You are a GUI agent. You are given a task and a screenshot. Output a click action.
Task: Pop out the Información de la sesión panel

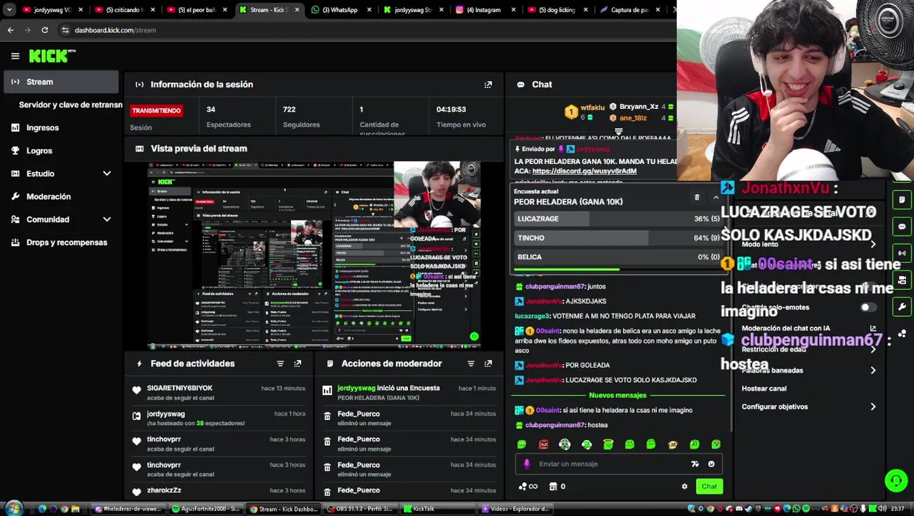point(488,85)
